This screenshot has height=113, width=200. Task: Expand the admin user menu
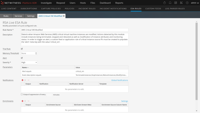pyautogui.click(x=195, y=3)
